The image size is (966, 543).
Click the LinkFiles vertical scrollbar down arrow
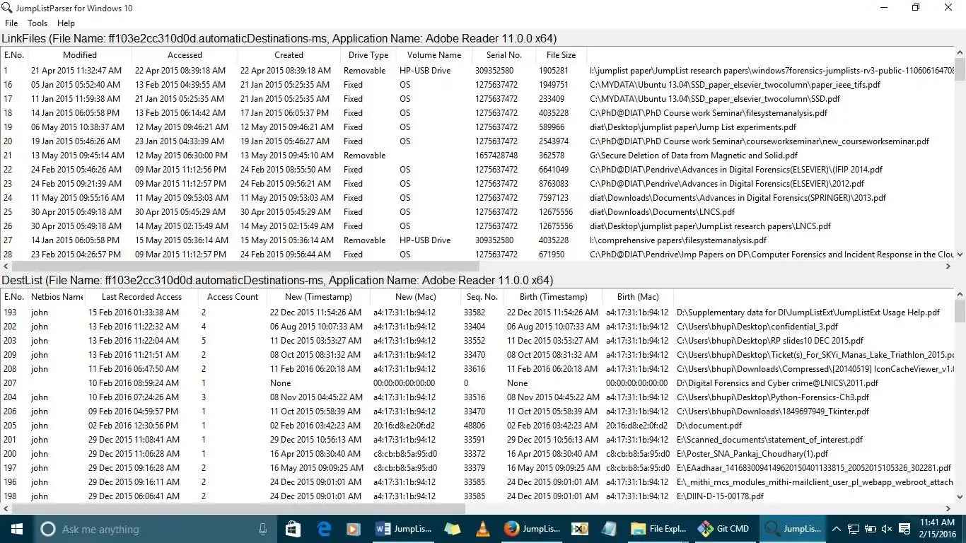coord(960,255)
